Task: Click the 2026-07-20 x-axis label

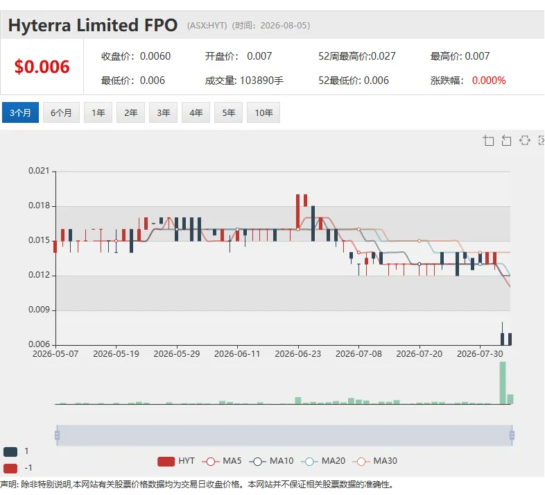Action: point(419,354)
